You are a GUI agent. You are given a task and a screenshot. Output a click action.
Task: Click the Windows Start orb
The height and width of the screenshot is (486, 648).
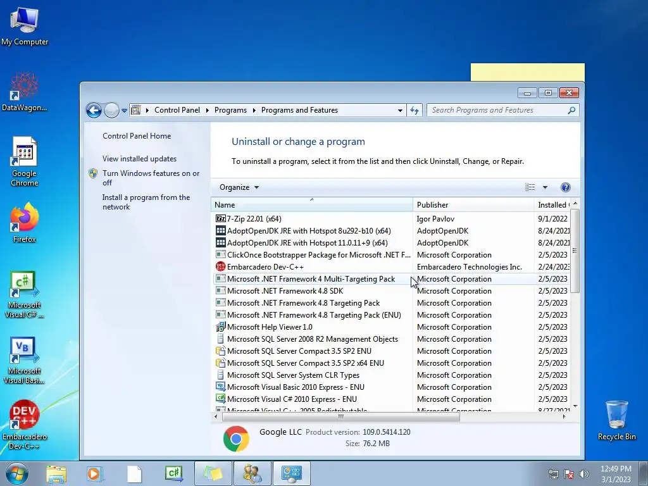point(17,473)
